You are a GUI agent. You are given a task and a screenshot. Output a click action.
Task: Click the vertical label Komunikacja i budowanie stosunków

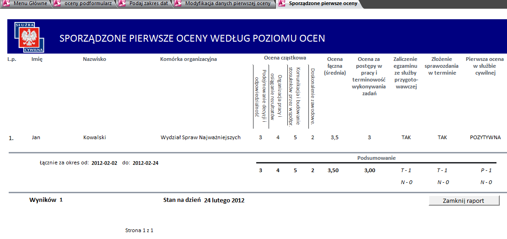pyautogui.click(x=295, y=95)
